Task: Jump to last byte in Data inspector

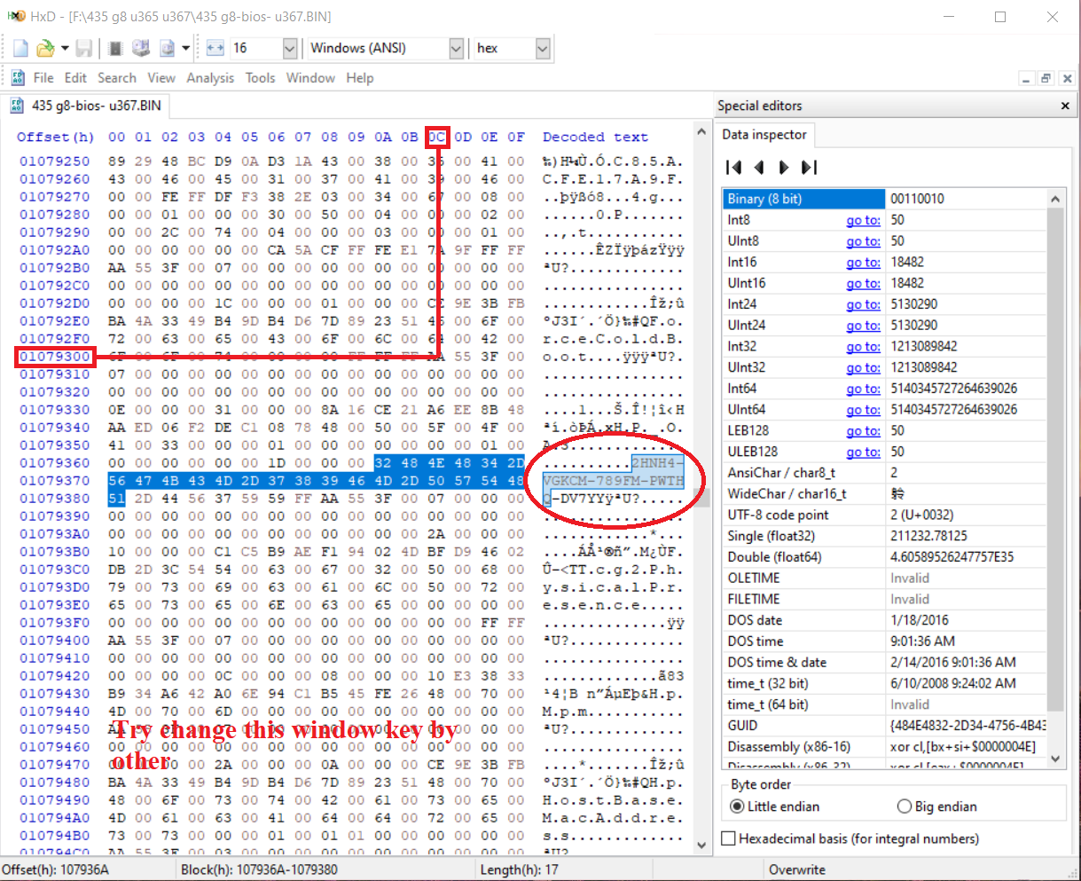Action: pos(809,167)
